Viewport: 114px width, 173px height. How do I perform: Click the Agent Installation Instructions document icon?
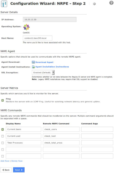click(33, 67)
